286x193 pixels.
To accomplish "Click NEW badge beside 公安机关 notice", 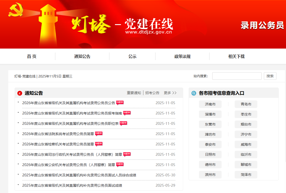I will [120, 165].
